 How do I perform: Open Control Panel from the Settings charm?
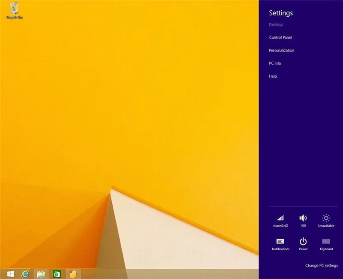pos(280,37)
